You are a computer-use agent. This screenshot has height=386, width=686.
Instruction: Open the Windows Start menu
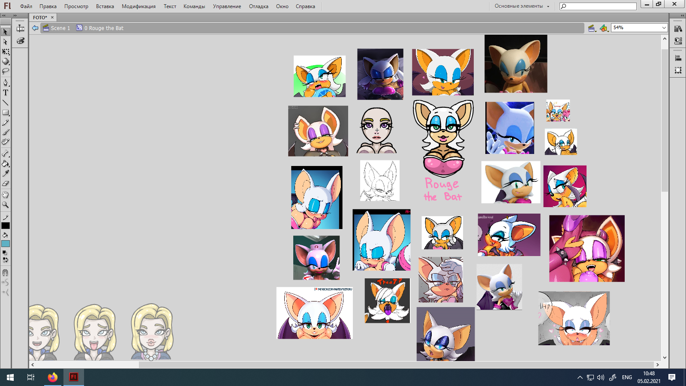pos(10,377)
